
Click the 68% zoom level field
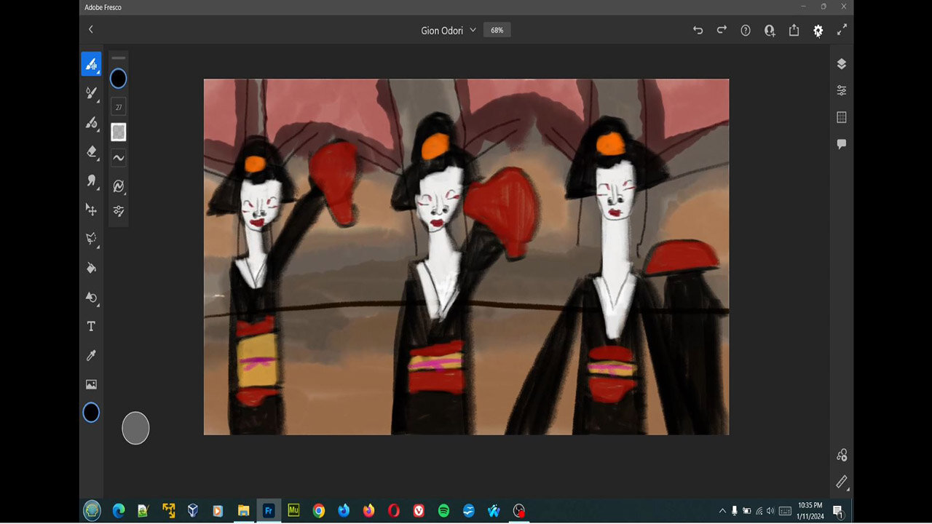[x=497, y=31]
